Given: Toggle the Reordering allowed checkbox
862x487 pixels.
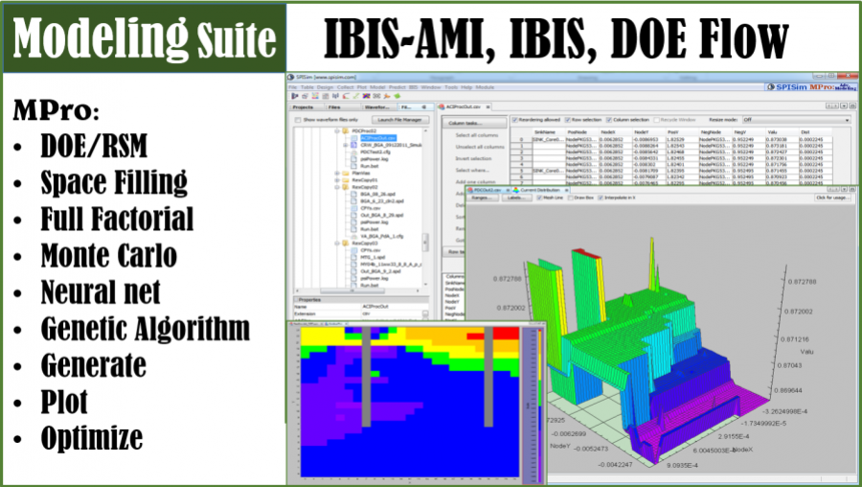Looking at the screenshot, I should (x=515, y=120).
